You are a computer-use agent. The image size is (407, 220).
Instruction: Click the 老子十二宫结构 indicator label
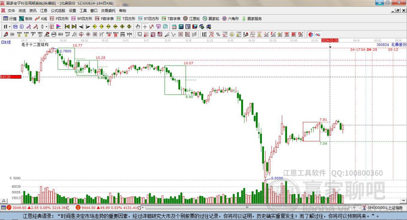(35, 44)
